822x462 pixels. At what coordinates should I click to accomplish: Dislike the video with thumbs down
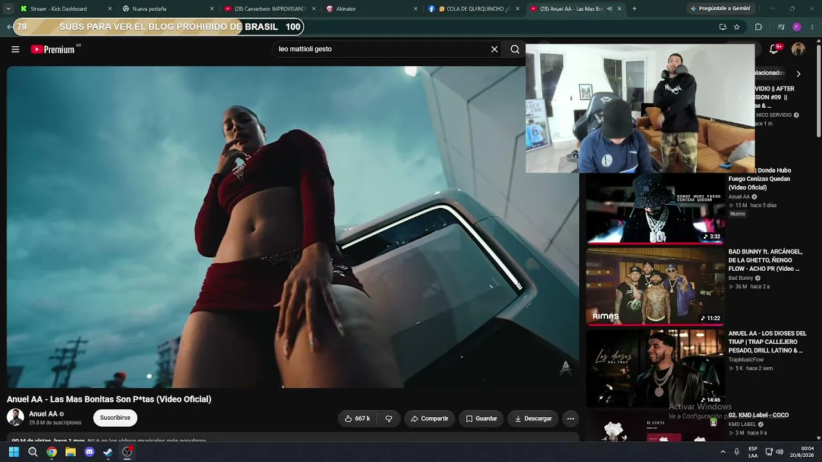coord(389,418)
